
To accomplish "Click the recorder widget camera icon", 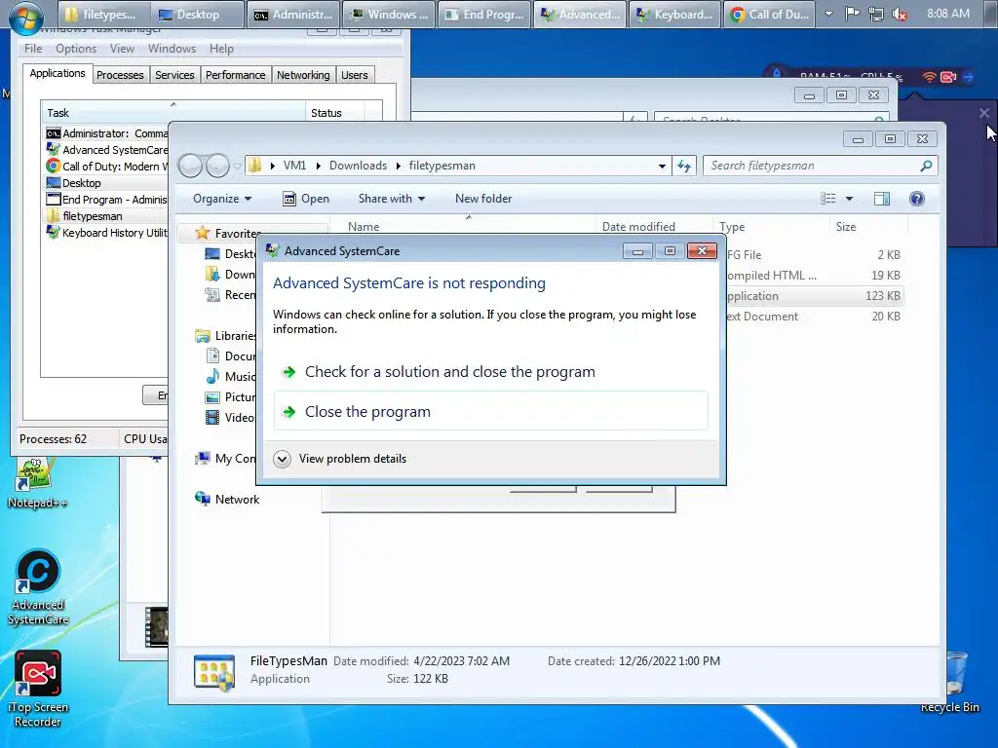I will coord(948,77).
